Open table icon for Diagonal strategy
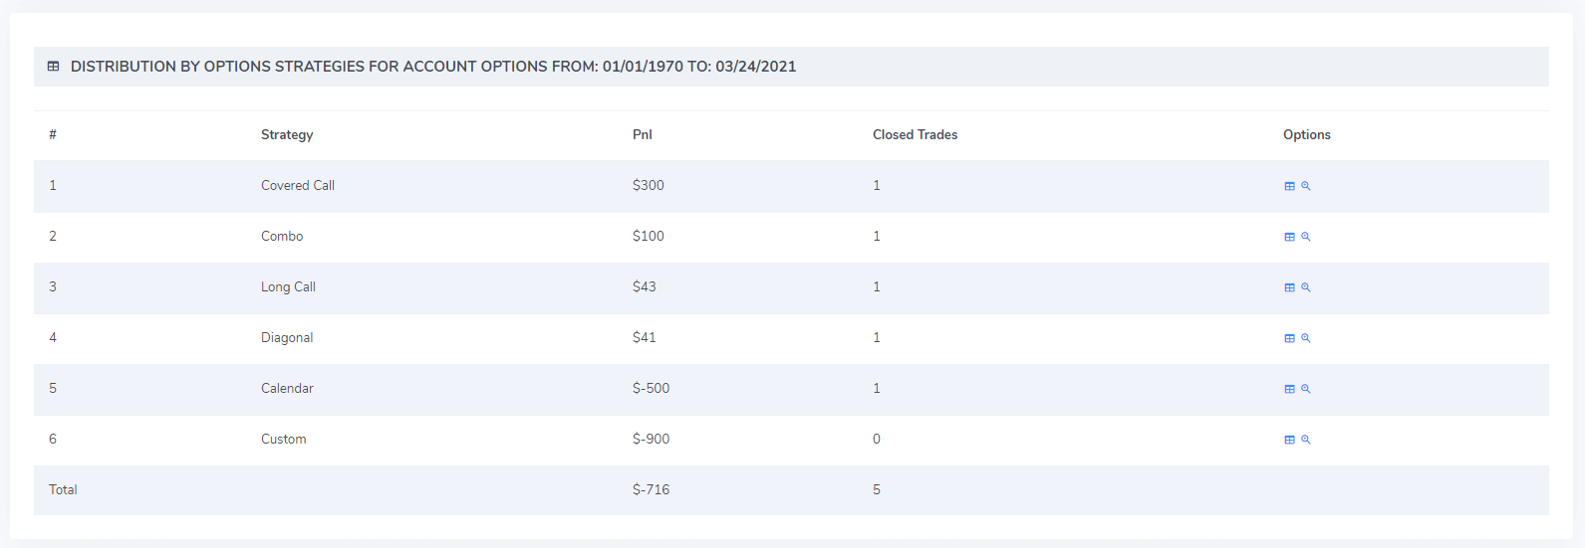Viewport: 1585px width, 548px height. click(1289, 338)
